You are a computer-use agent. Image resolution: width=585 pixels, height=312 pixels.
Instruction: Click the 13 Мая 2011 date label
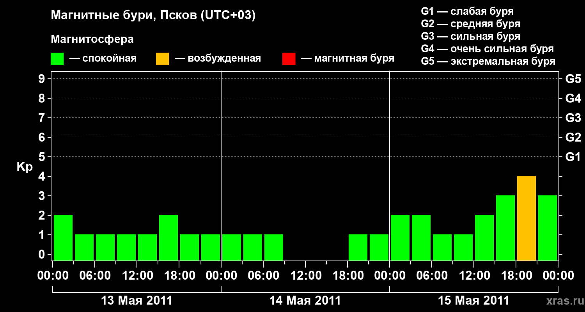coord(136,300)
